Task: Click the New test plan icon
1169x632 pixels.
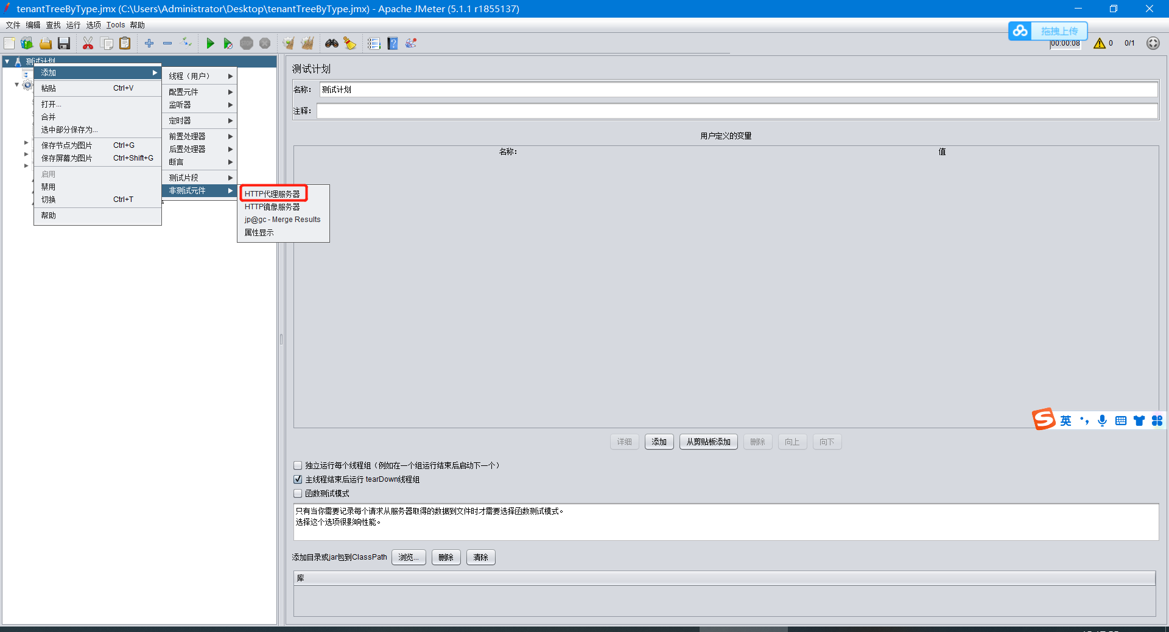Action: coord(9,43)
